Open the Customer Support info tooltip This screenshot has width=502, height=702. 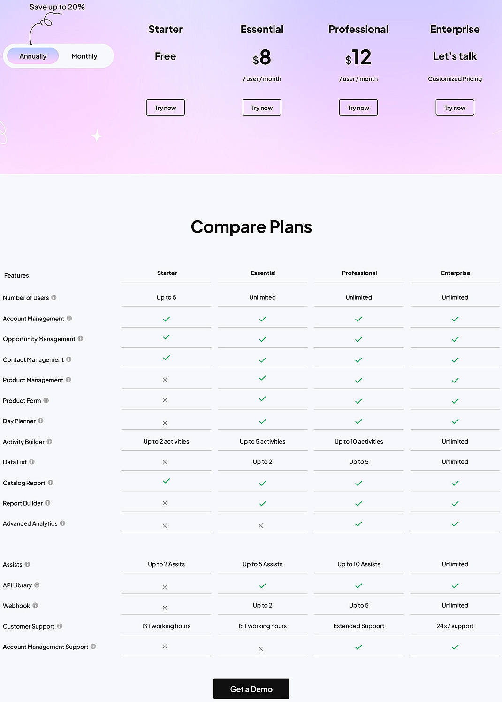[x=59, y=626]
